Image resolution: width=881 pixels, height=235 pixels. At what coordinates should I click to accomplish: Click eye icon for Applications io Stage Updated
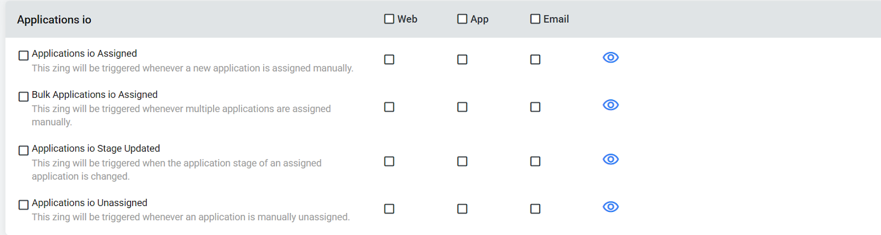[611, 159]
